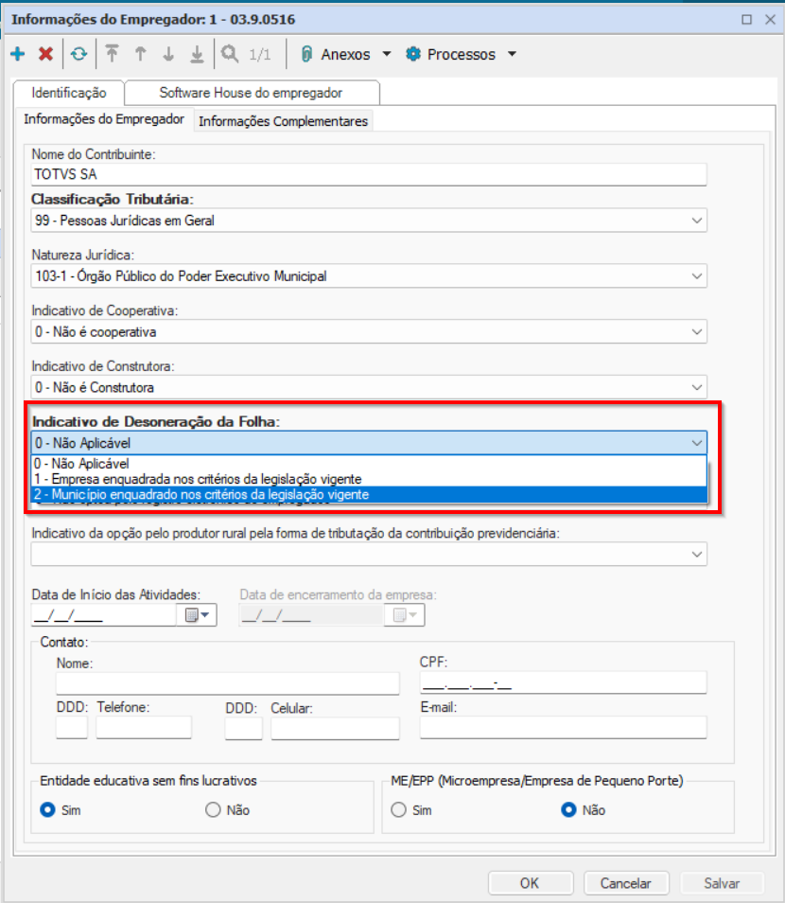Open the Informações Complementares tab
This screenshot has height=903, width=785.
(x=283, y=121)
